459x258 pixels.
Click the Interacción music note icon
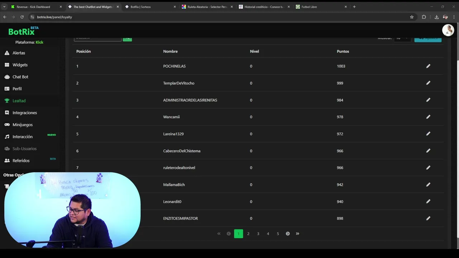pyautogui.click(x=7, y=137)
